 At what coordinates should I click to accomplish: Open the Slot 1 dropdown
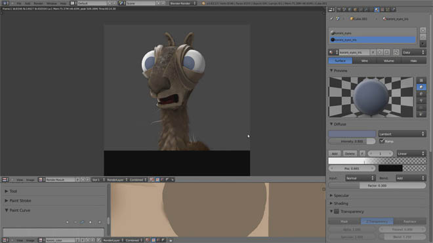(98, 179)
